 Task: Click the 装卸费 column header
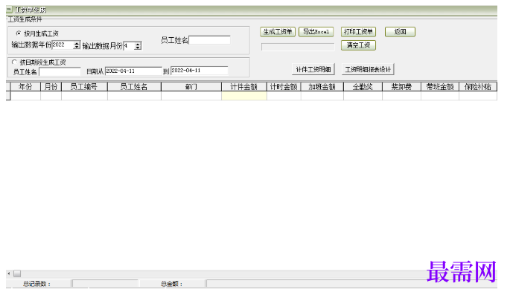pos(402,87)
